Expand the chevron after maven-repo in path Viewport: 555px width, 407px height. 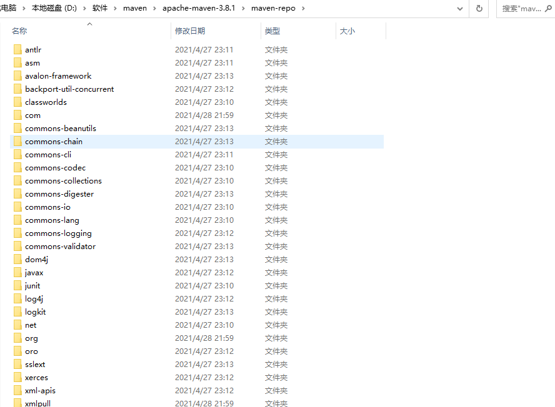pyautogui.click(x=303, y=8)
